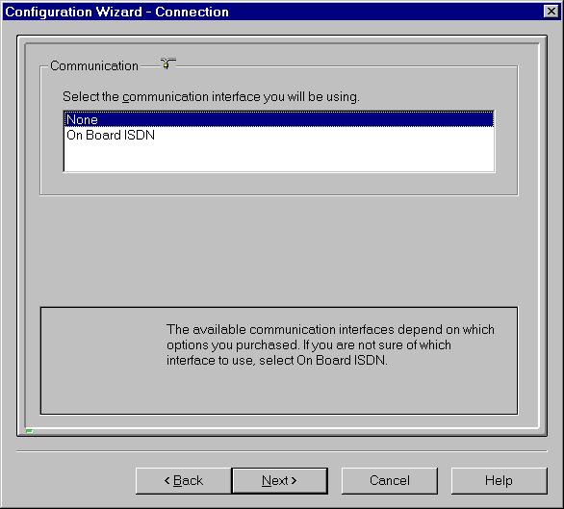
Task: Choose On Board ISDN interface
Action: tap(111, 135)
